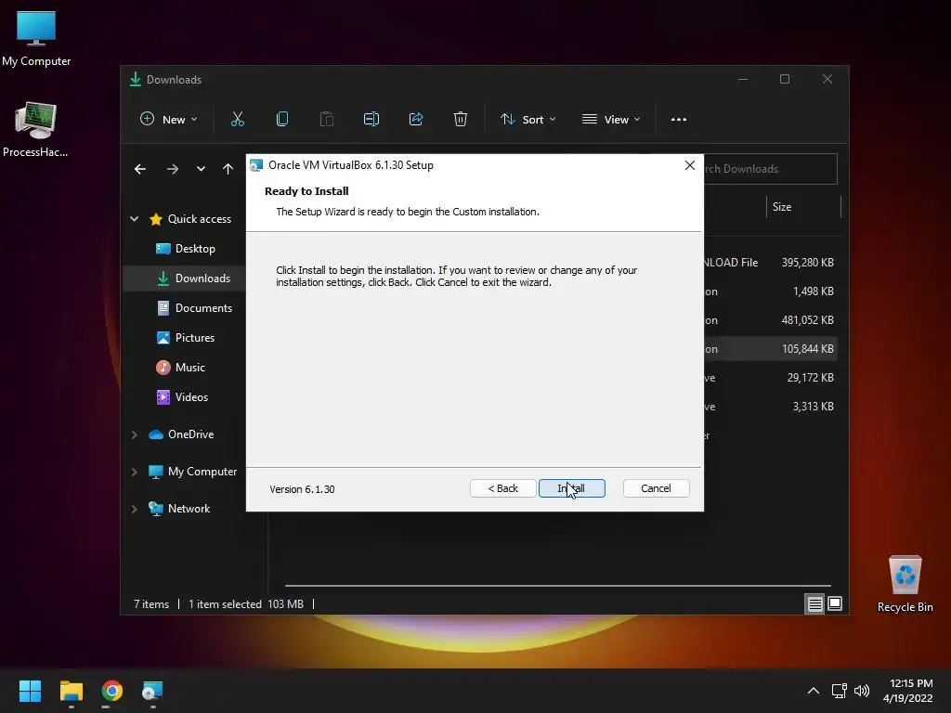
Task: Click Install in VirtualBox setup
Action: tap(571, 488)
